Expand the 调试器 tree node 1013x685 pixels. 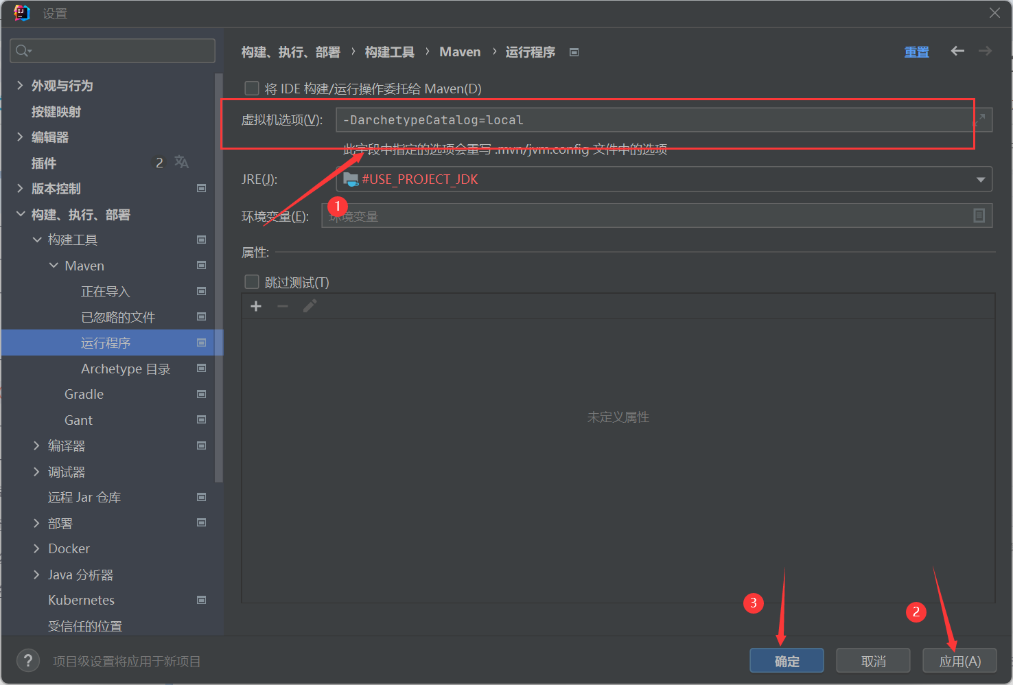pyautogui.click(x=37, y=472)
